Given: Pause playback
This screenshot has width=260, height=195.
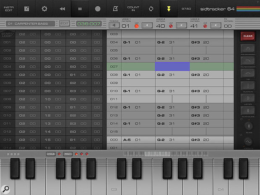Looking at the screenshot, I should coord(80,9).
